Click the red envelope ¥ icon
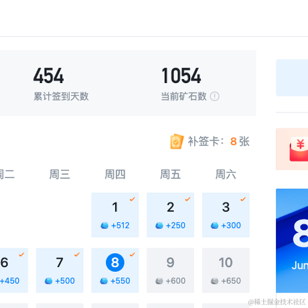The width and height of the screenshot is (308, 308). 299,150
